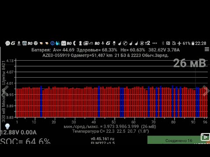Go to next screen with right arrow
This screenshot has height=157, width=210.
click(206, 91)
